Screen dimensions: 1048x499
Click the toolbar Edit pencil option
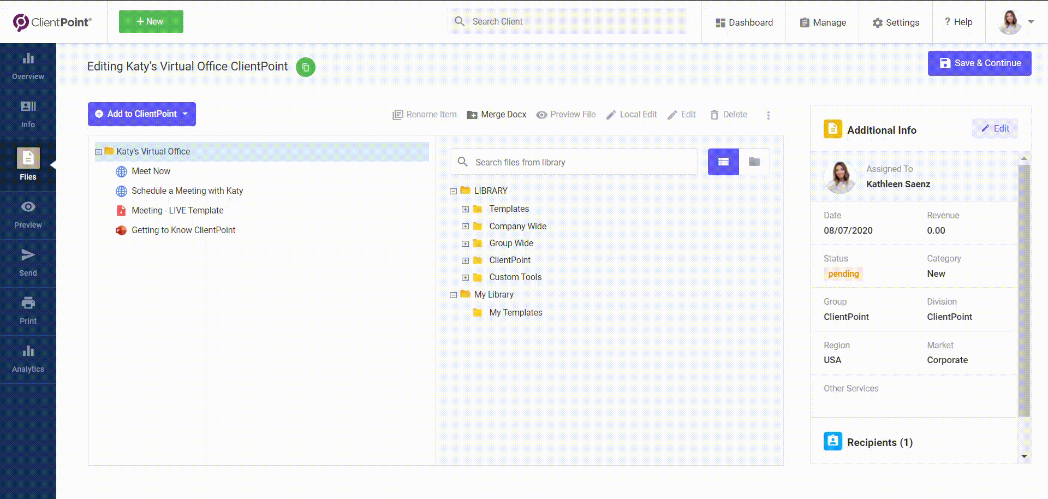pos(682,115)
